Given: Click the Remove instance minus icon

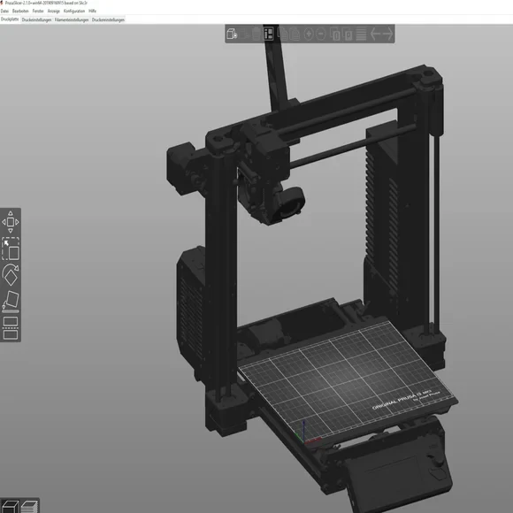Looking at the screenshot, I should 321,34.
